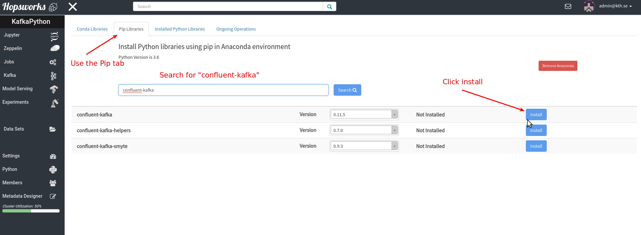The height and width of the screenshot is (235, 641).
Task: Install the confluent-kafka library
Action: pyautogui.click(x=536, y=114)
